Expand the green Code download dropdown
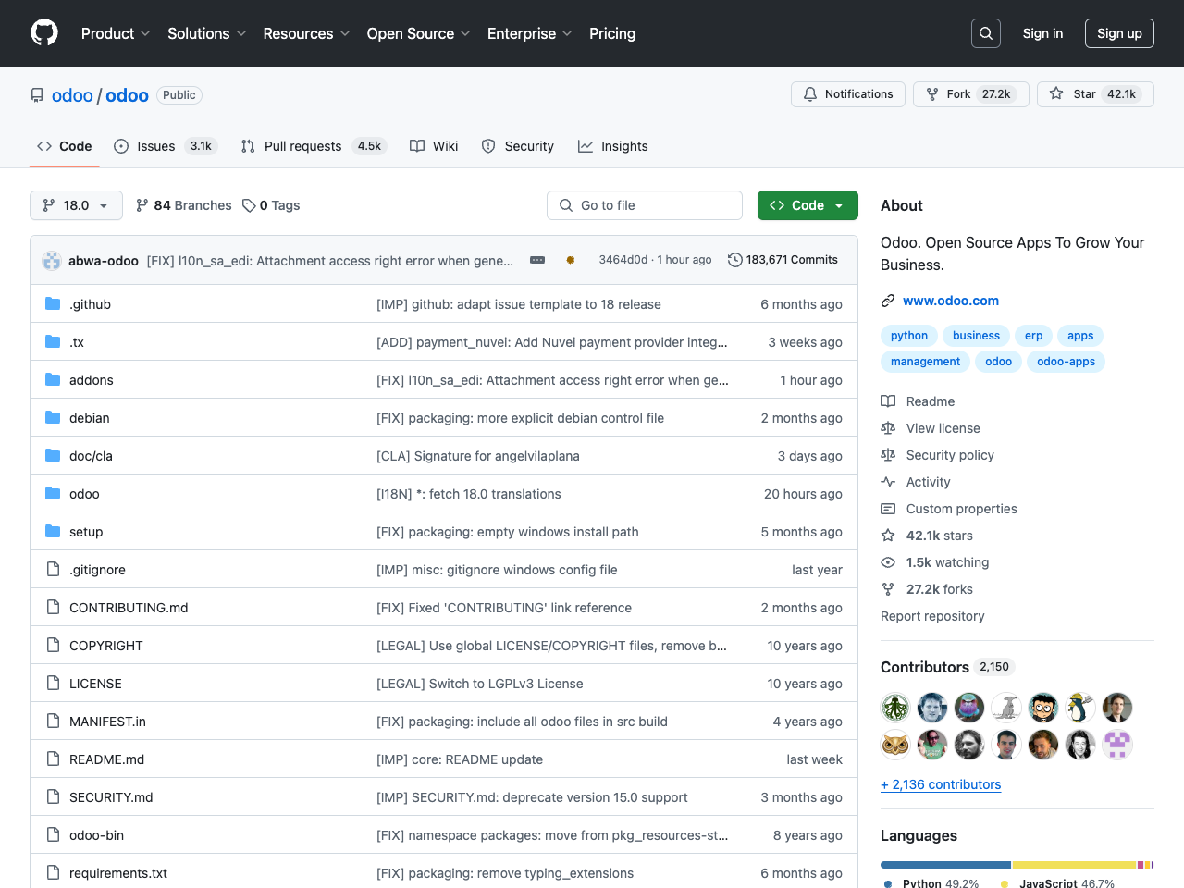The image size is (1184, 888). (x=808, y=205)
